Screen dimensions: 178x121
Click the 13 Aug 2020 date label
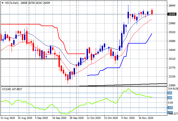[8, 118]
